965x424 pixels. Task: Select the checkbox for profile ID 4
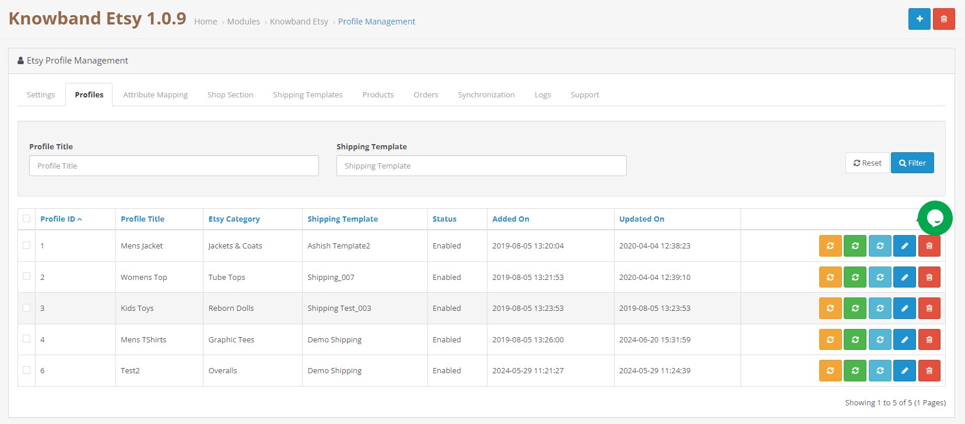[x=26, y=338]
